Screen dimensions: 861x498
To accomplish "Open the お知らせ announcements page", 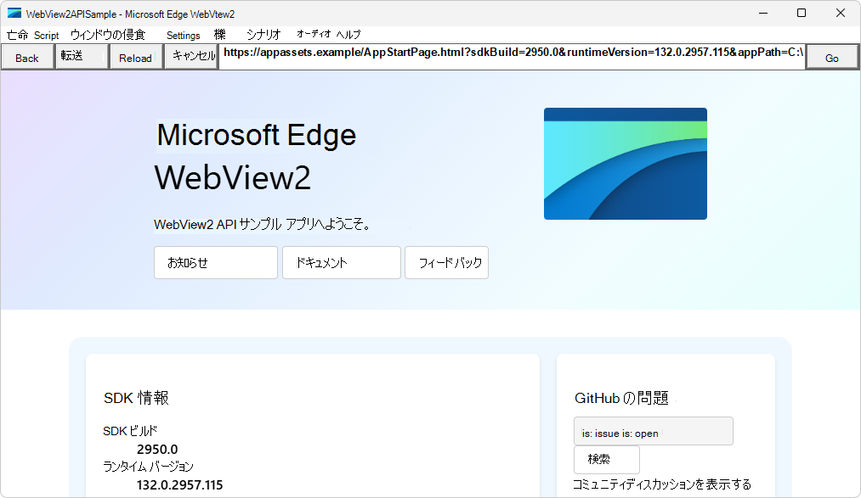I will (215, 263).
